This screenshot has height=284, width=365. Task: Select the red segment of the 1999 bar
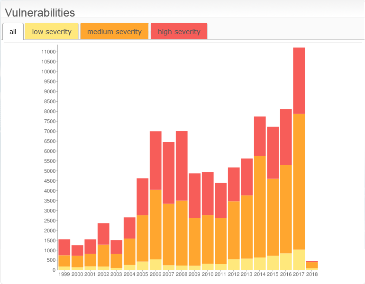pos(64,247)
